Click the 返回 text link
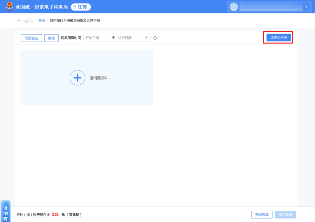315x222 pixels. click(28, 20)
